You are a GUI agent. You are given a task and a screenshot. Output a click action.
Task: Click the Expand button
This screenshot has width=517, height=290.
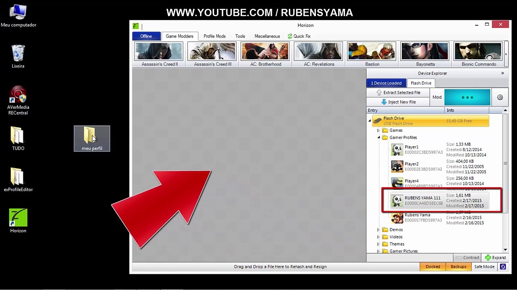[x=495, y=258]
